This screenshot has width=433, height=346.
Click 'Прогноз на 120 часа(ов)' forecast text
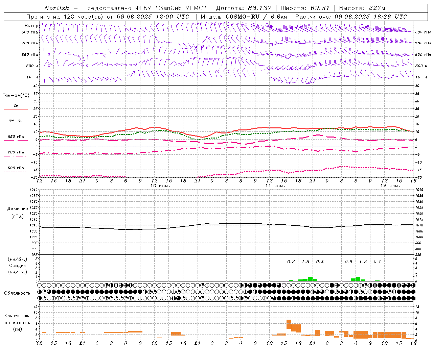65,17
